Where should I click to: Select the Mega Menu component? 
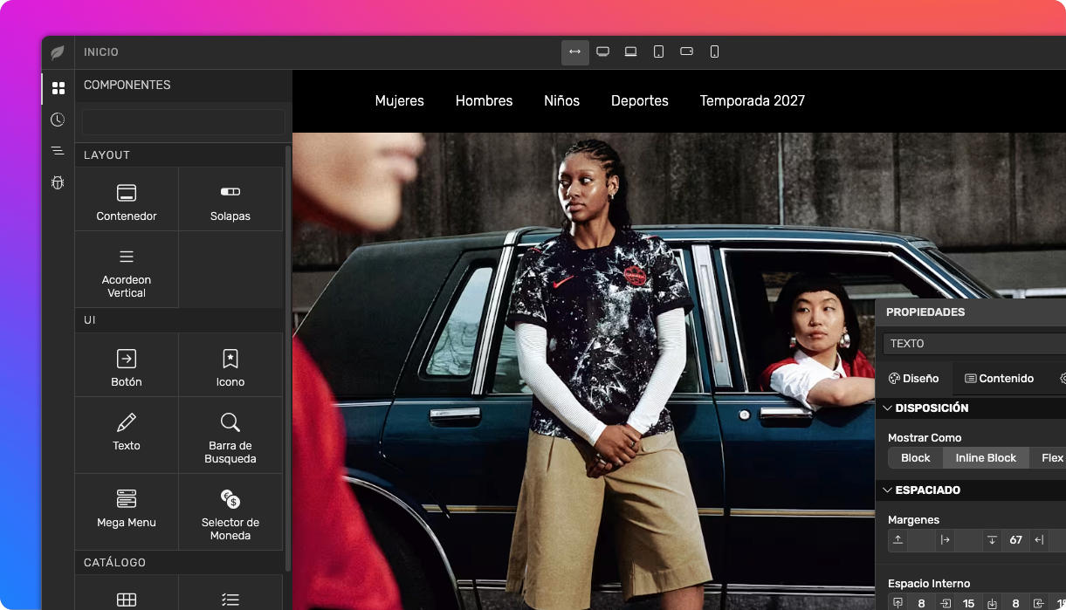(127, 512)
